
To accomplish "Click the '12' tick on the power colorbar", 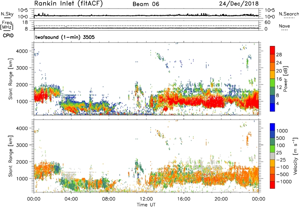I will (279, 87).
